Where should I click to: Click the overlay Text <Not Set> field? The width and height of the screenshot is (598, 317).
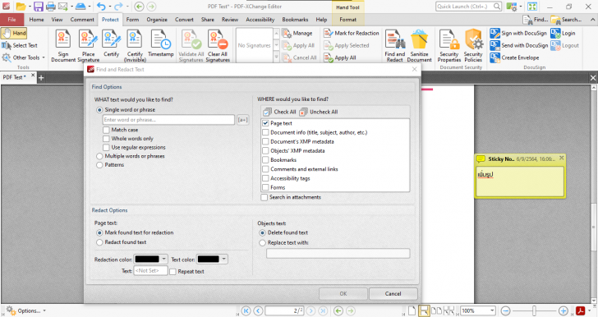pos(150,271)
